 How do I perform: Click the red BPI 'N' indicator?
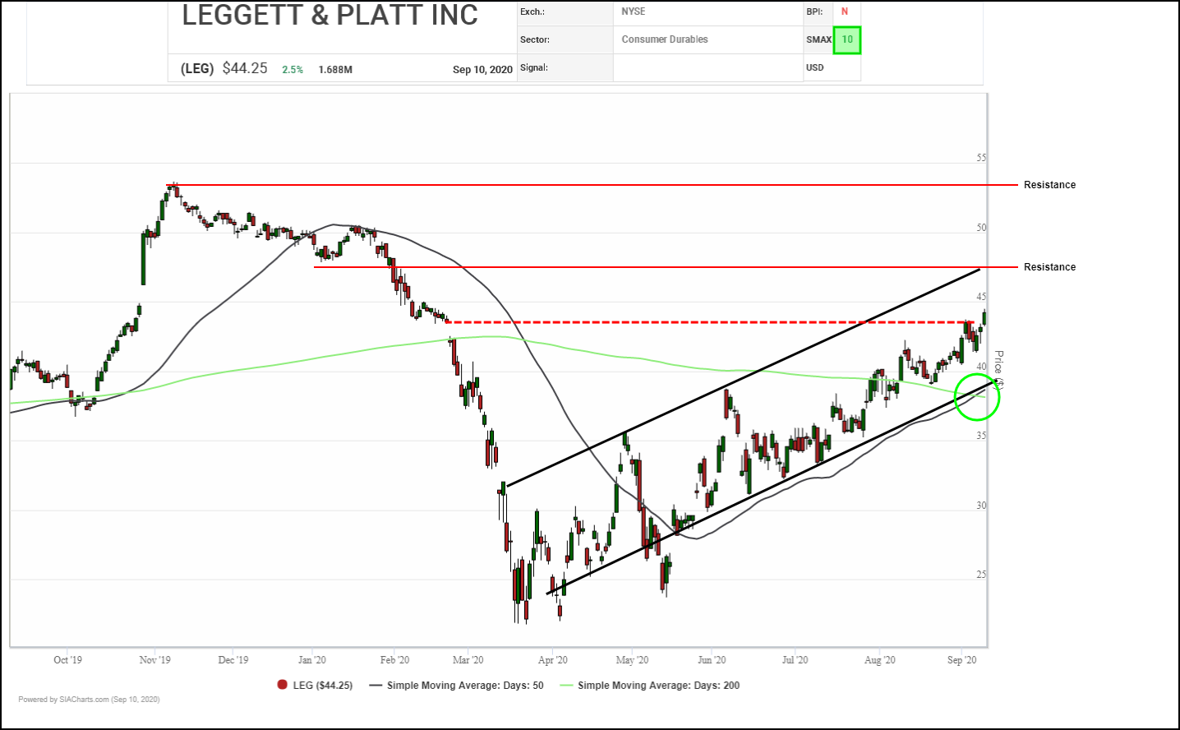844,12
